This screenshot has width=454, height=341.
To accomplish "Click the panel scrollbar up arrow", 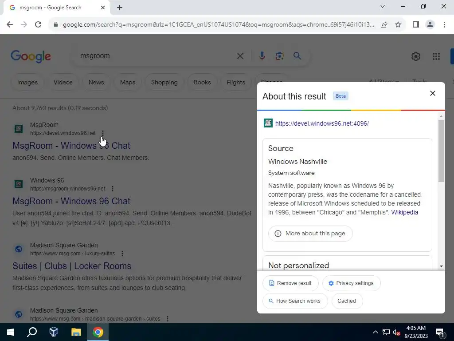I will 441,116.
